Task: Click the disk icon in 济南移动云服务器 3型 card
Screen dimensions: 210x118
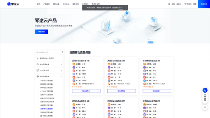Action: coord(144,71)
